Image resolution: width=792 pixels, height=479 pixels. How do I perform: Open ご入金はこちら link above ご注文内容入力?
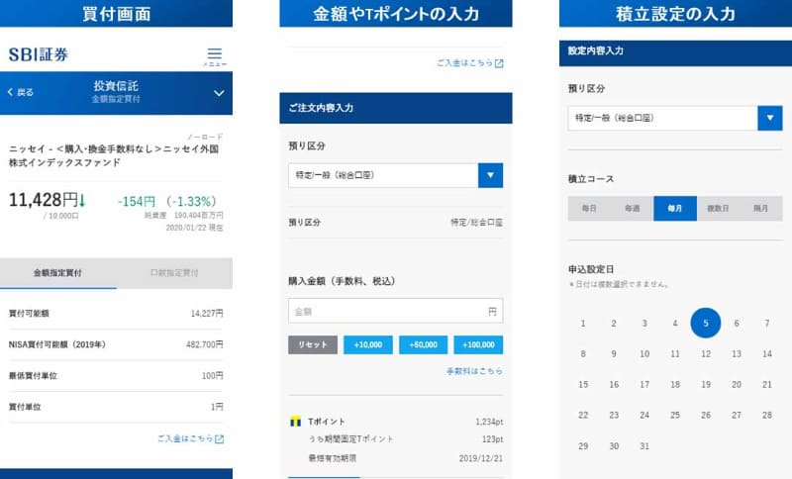[x=470, y=63]
